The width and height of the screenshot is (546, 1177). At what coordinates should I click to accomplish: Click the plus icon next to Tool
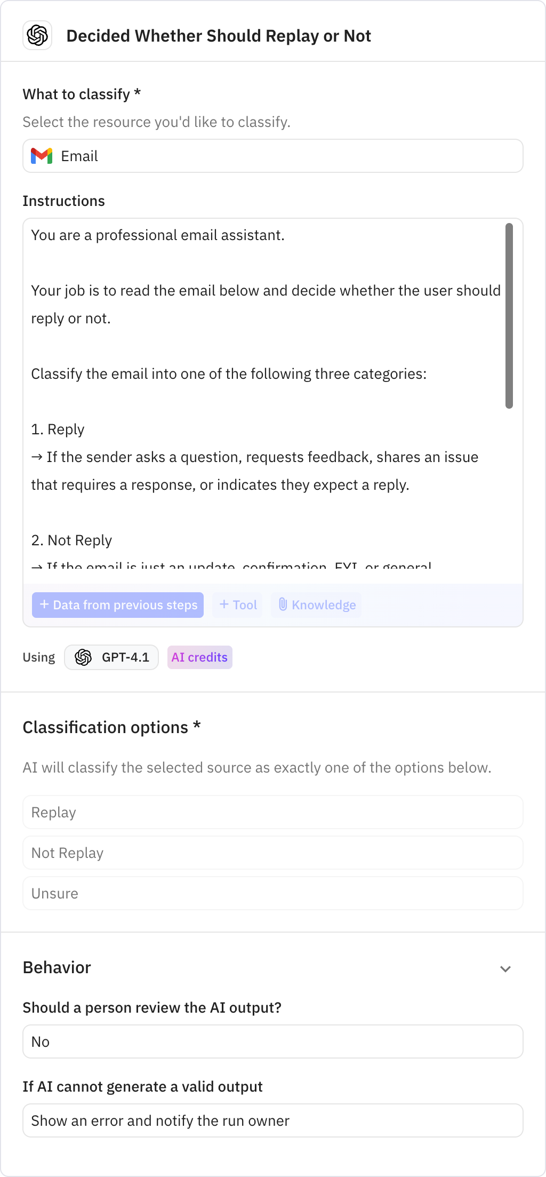224,605
